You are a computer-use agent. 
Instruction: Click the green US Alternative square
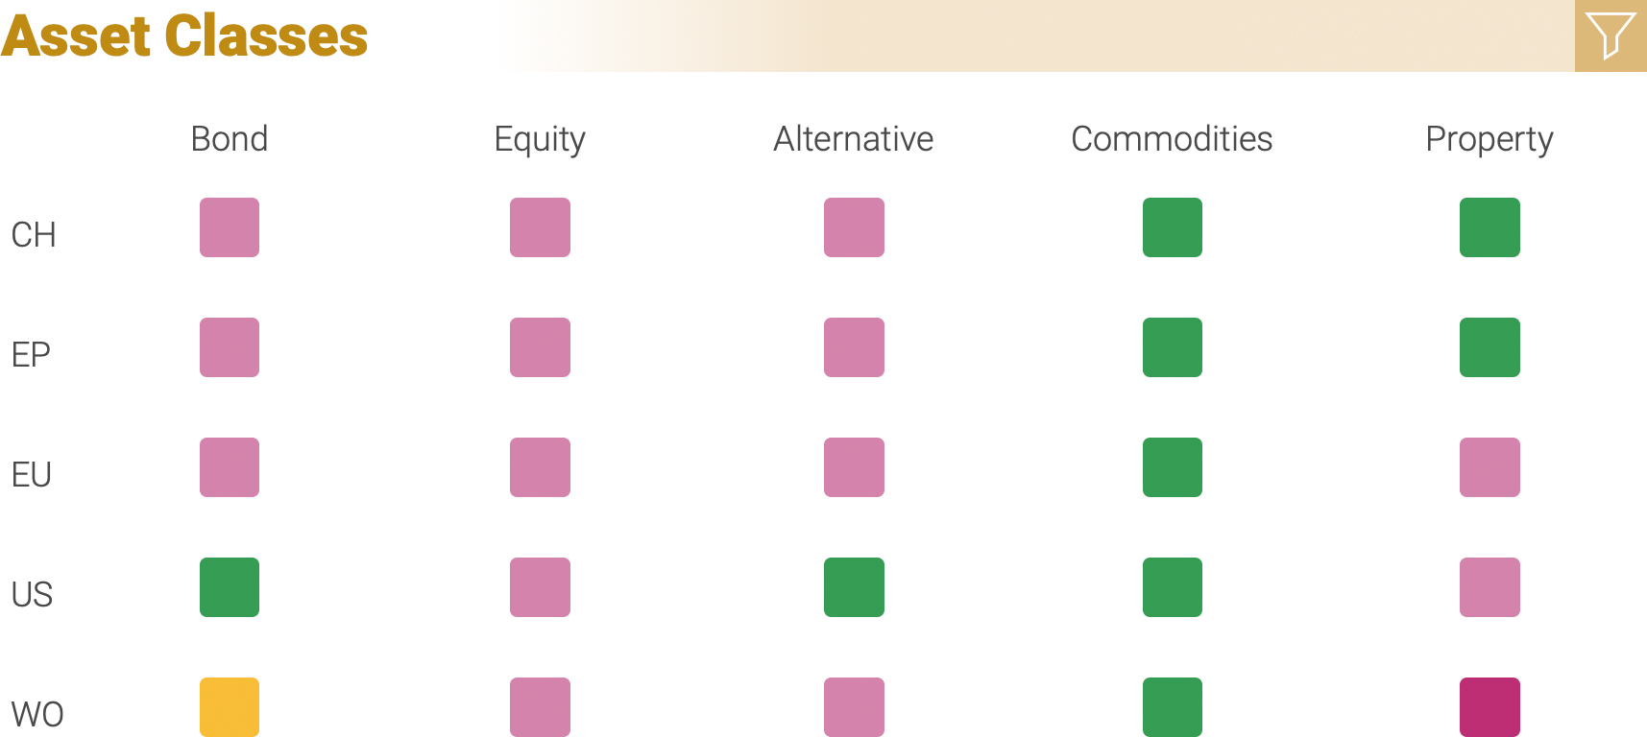854,587
